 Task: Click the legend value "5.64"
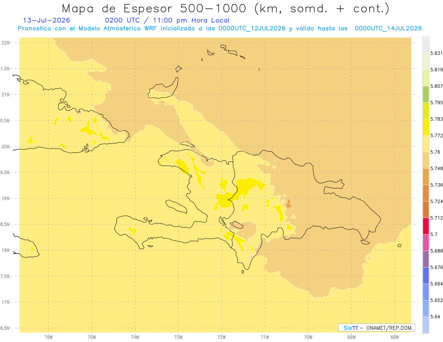click(x=435, y=317)
